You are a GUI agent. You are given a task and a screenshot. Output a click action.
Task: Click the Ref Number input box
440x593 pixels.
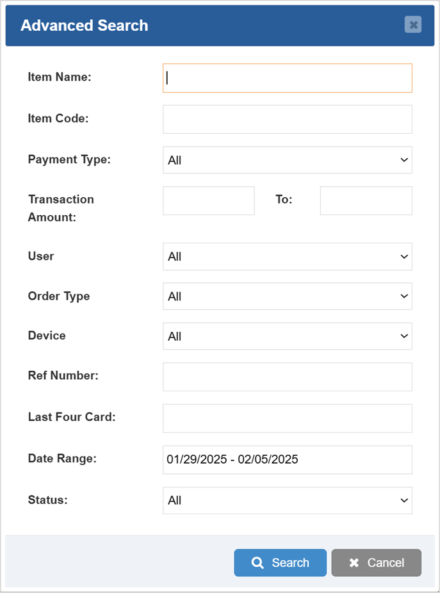pyautogui.click(x=287, y=377)
